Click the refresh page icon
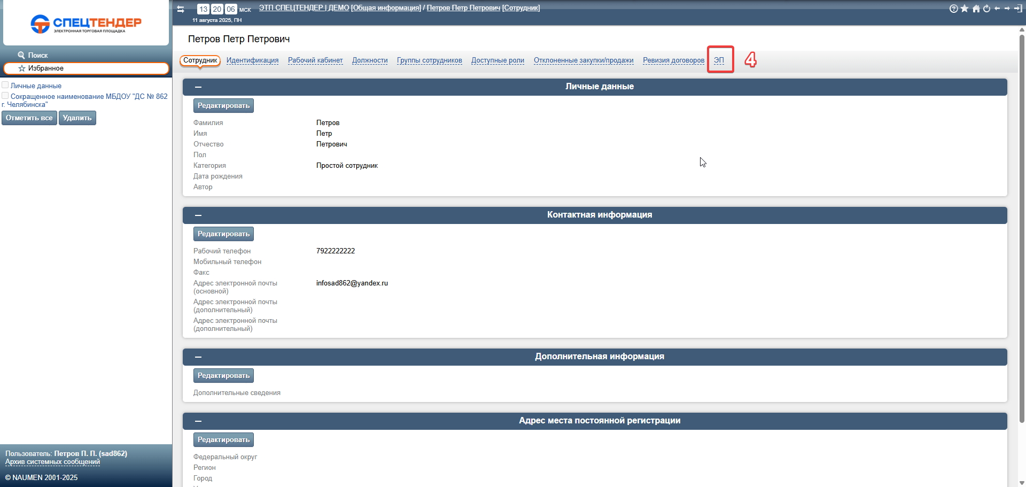 (x=986, y=9)
